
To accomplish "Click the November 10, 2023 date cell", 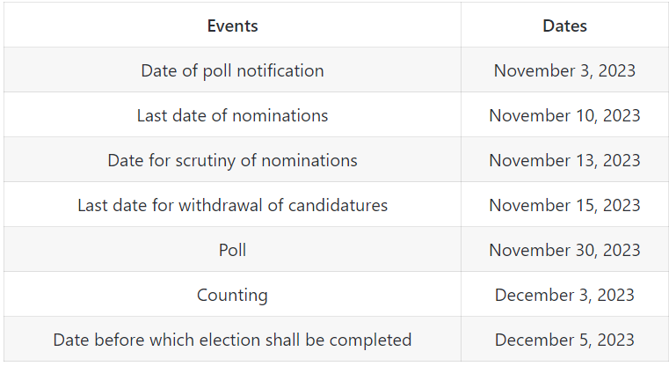I will [x=564, y=115].
